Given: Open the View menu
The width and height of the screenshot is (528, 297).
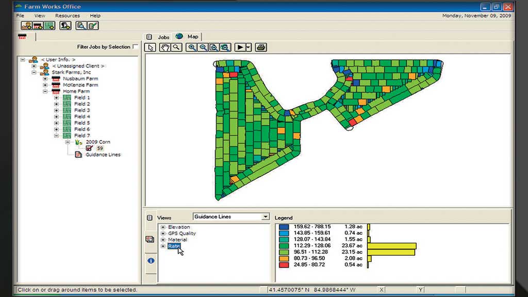Looking at the screenshot, I should 39,15.
